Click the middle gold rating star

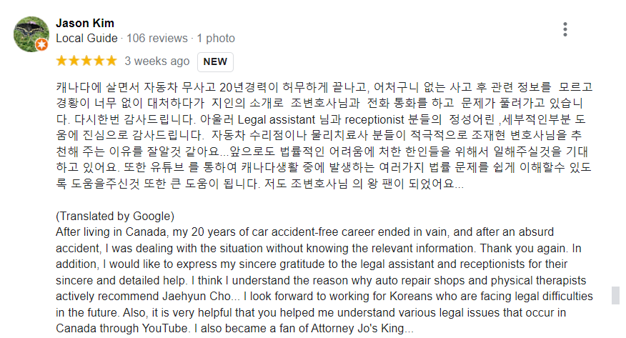pyautogui.click(x=86, y=61)
